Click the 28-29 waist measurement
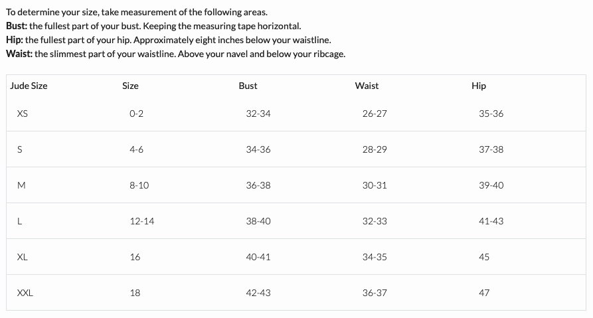The image size is (593, 318). (x=375, y=149)
